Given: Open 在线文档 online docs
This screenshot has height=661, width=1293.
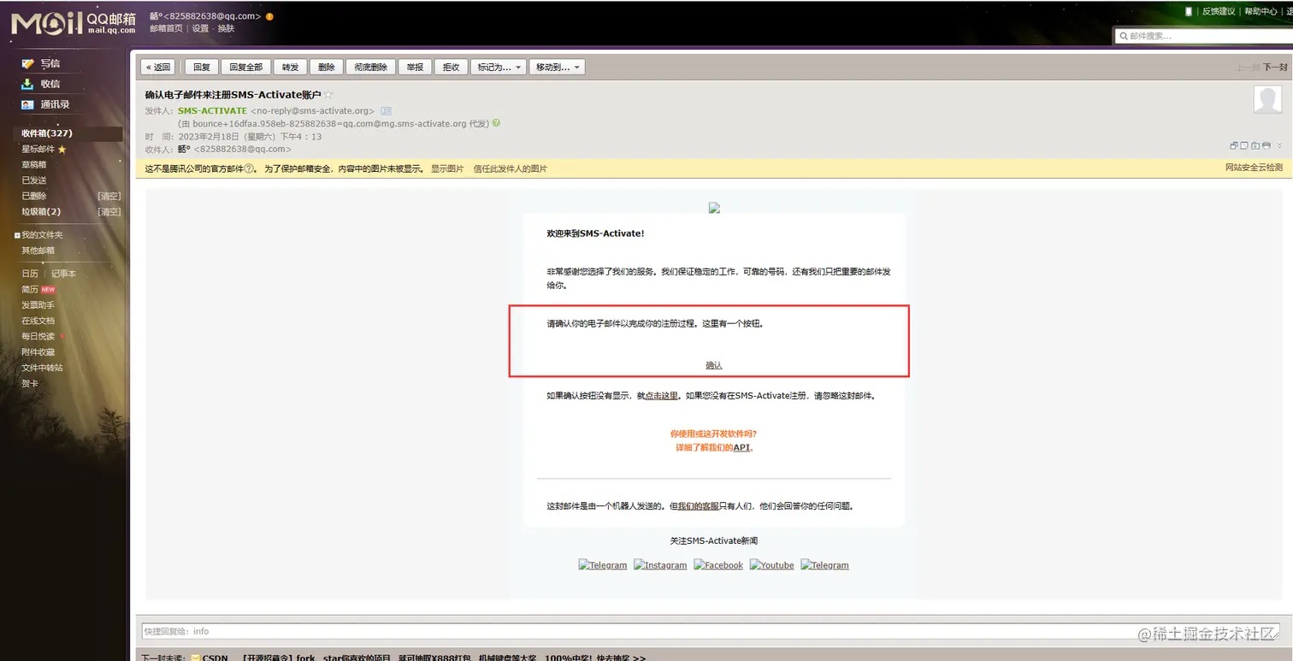Looking at the screenshot, I should click(x=38, y=321).
